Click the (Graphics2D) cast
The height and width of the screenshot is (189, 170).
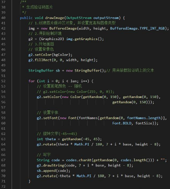click(x=52, y=39)
